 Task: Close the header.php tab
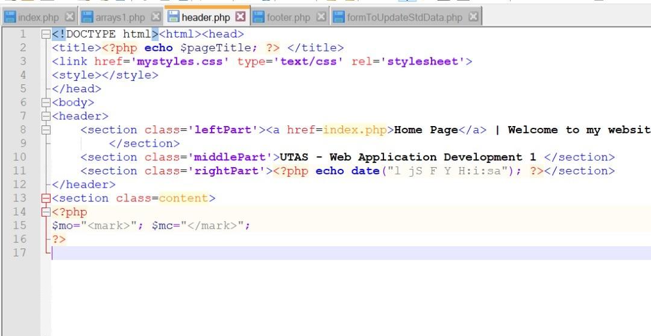click(x=241, y=17)
